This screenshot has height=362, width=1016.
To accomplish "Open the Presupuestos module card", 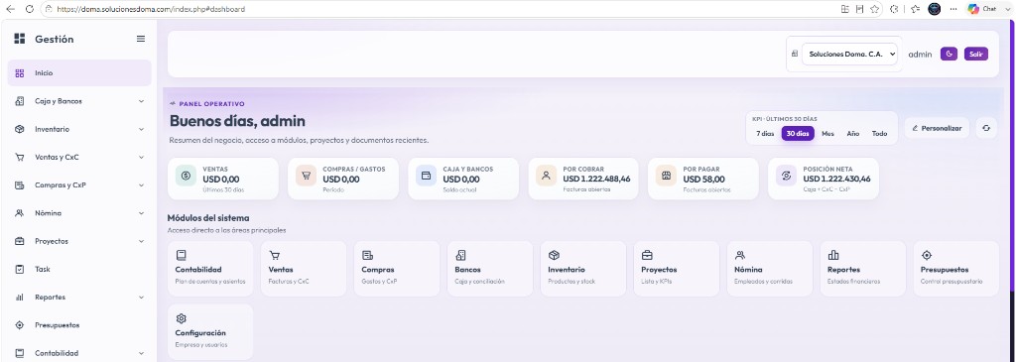I will click(x=955, y=269).
